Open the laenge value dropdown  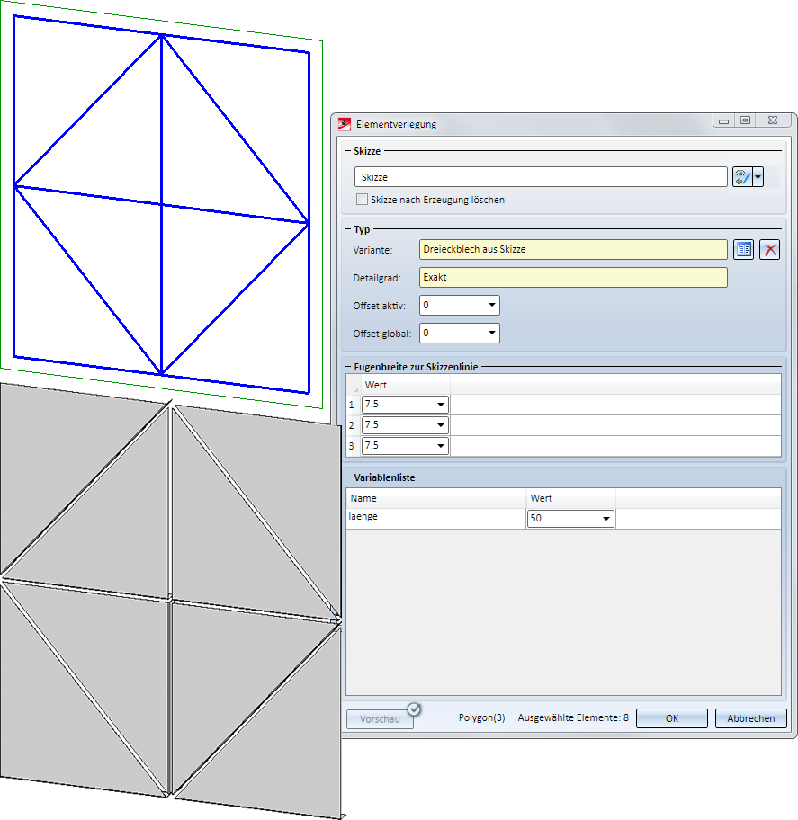pos(605,519)
